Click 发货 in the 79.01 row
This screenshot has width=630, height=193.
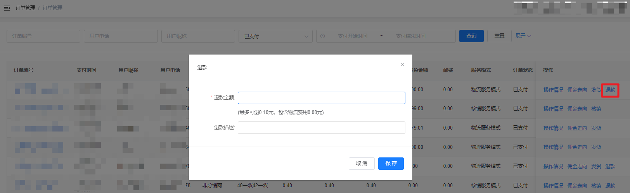[x=596, y=128]
